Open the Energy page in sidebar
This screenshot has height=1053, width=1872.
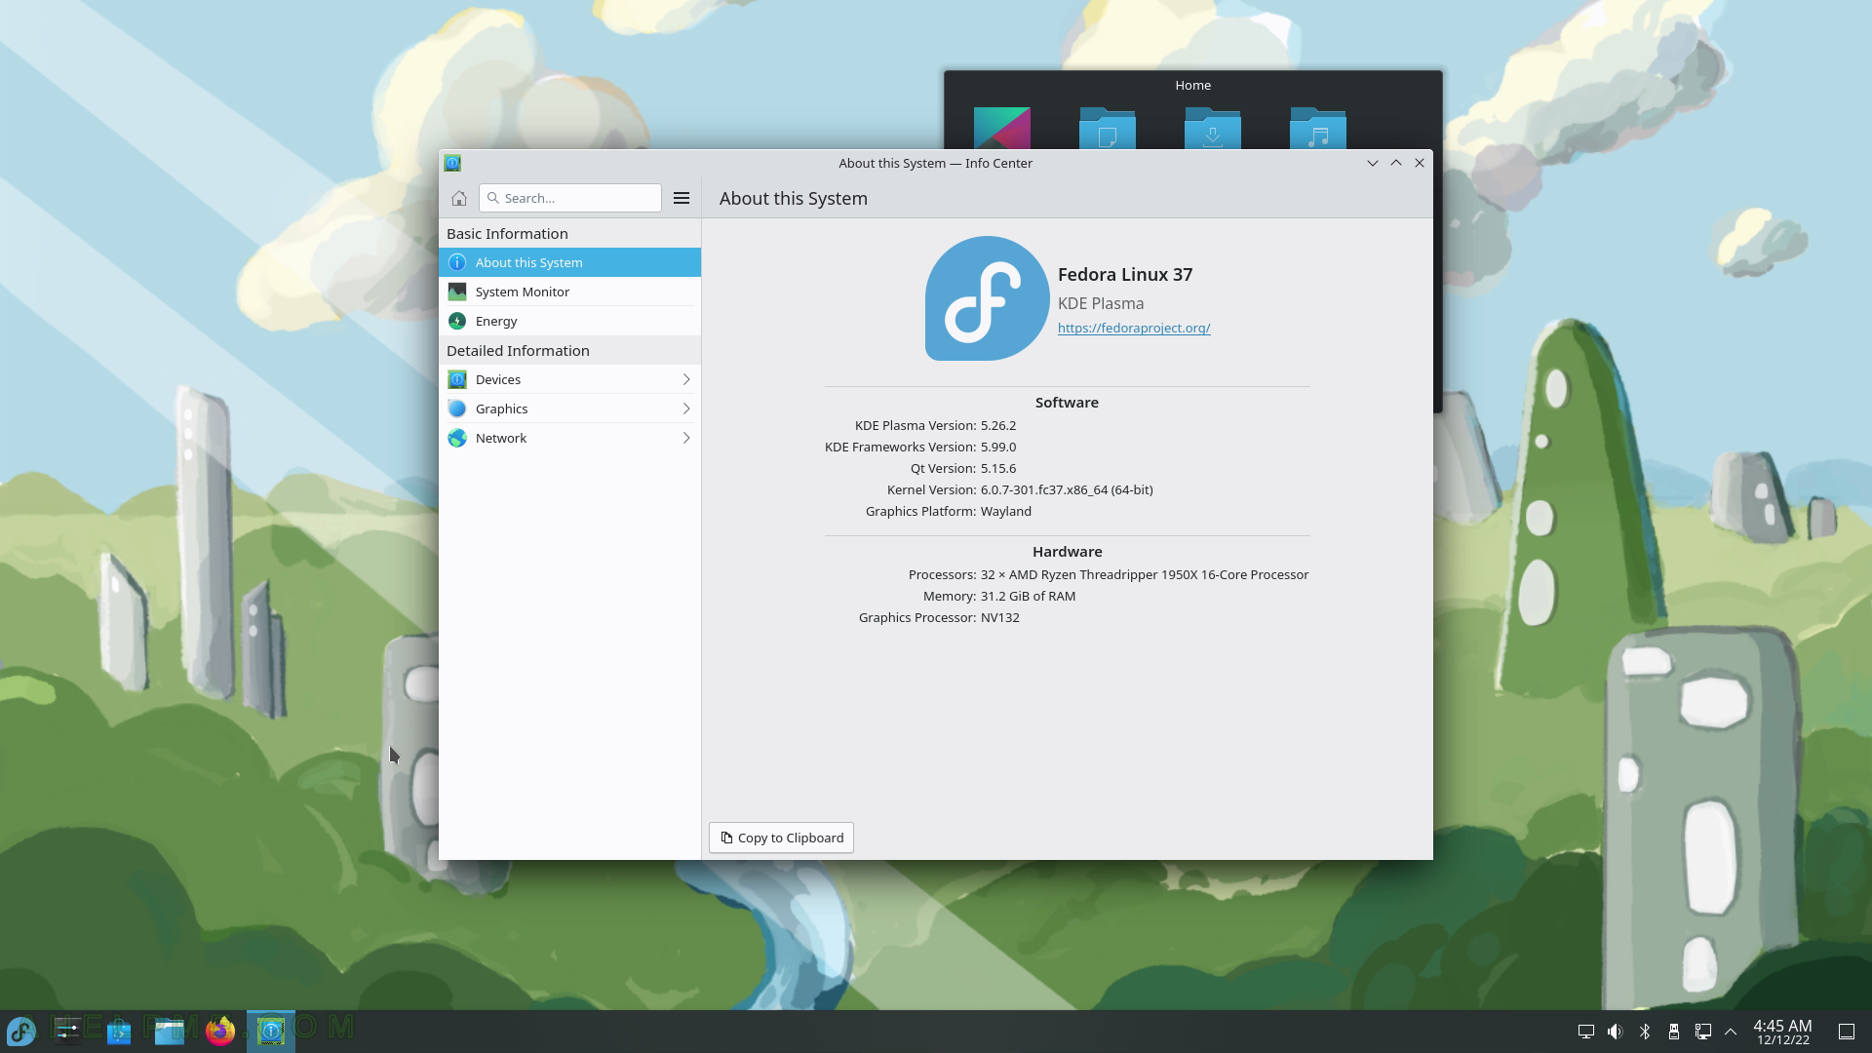[x=569, y=321]
